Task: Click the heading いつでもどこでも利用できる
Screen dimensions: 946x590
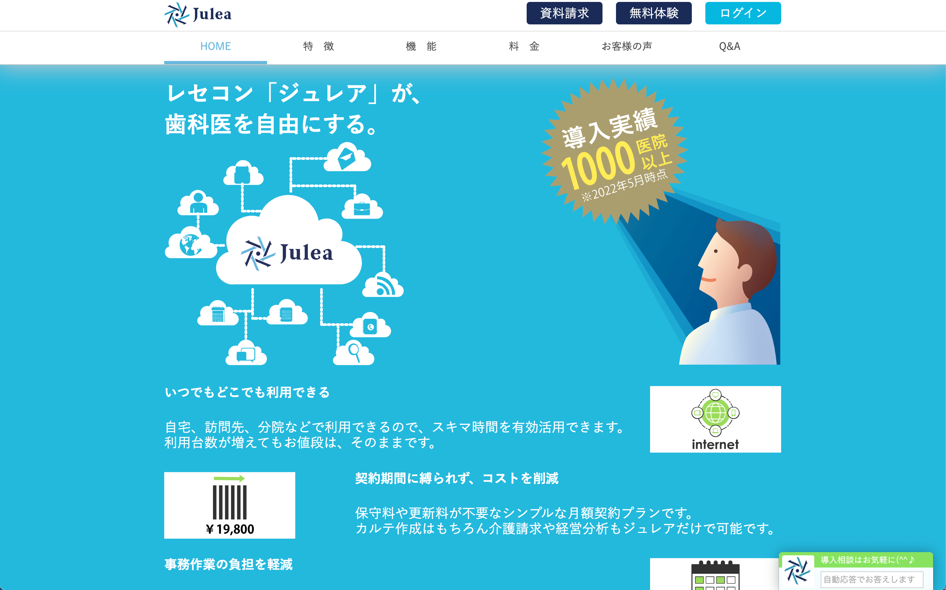Action: pyautogui.click(x=247, y=392)
